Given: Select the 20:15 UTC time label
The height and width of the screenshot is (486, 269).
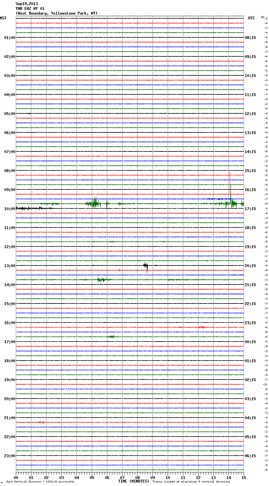Looking at the screenshot, I should tap(250, 266).
